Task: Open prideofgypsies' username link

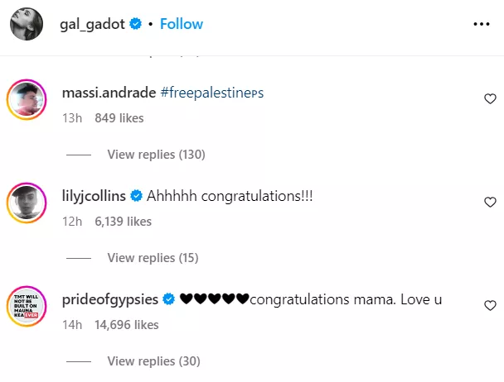Action: point(110,300)
